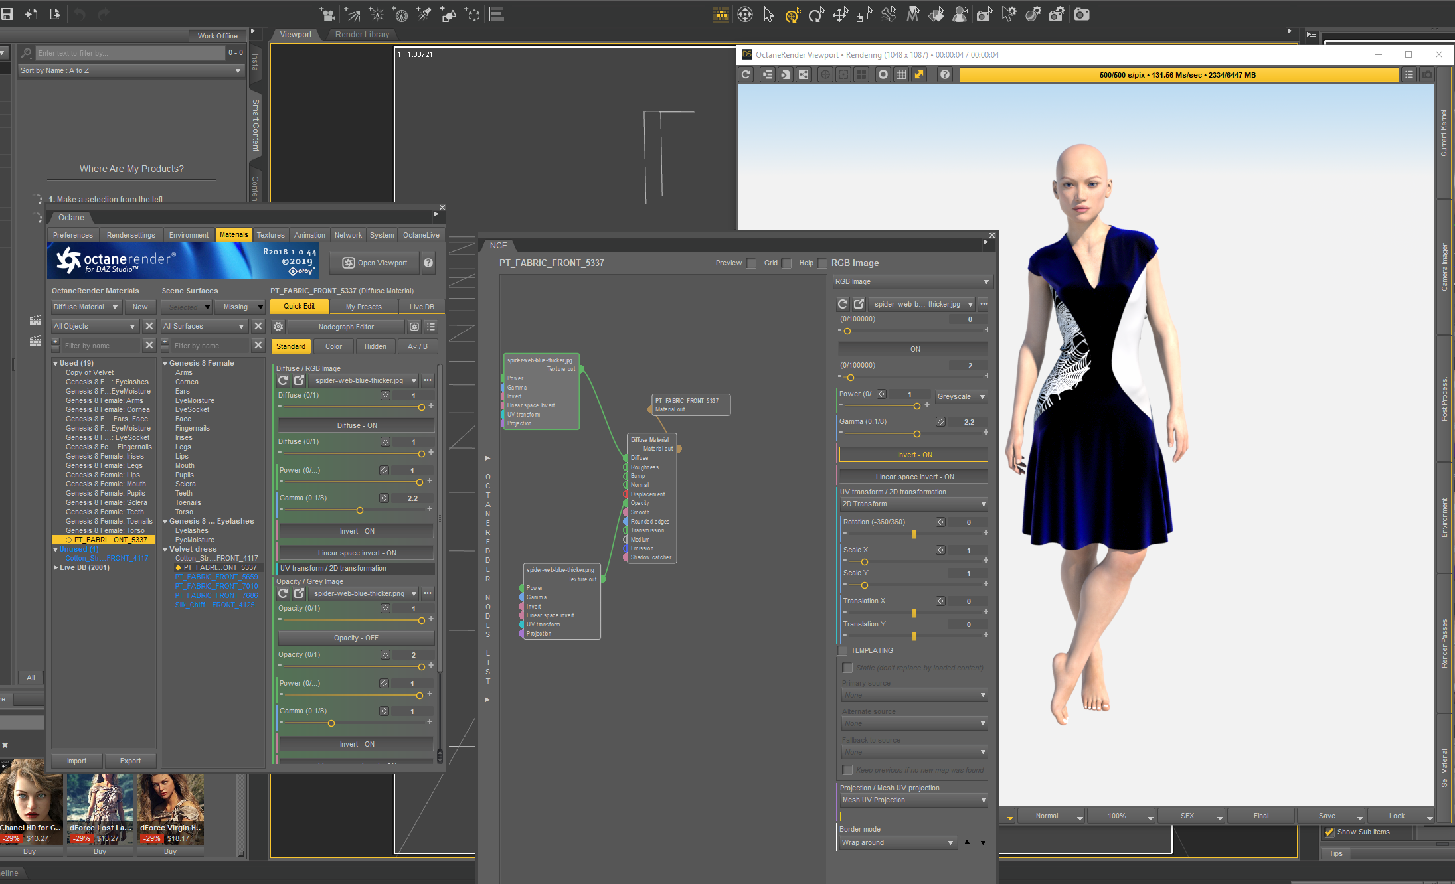1455x884 pixels.
Task: Reload the spider-web-blue-thicker.jpg diffuse texture
Action: click(283, 380)
